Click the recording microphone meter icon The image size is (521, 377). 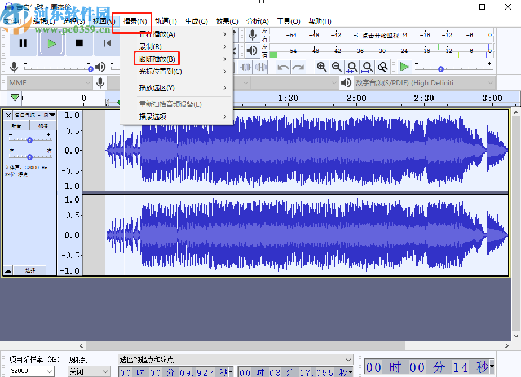pos(253,35)
